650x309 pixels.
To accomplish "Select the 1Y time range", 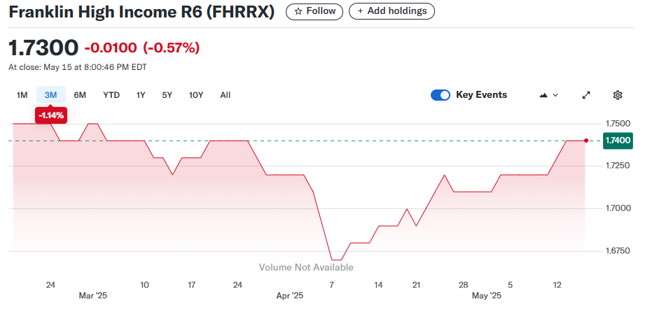I will click(x=141, y=95).
